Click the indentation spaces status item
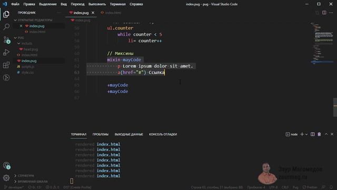The width and height of the screenshot is (337, 190). click(256, 187)
